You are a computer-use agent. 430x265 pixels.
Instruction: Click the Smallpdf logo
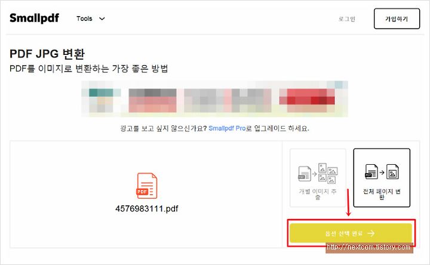click(x=34, y=18)
